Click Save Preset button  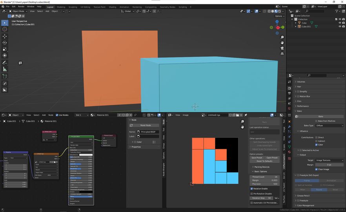coord(257,158)
